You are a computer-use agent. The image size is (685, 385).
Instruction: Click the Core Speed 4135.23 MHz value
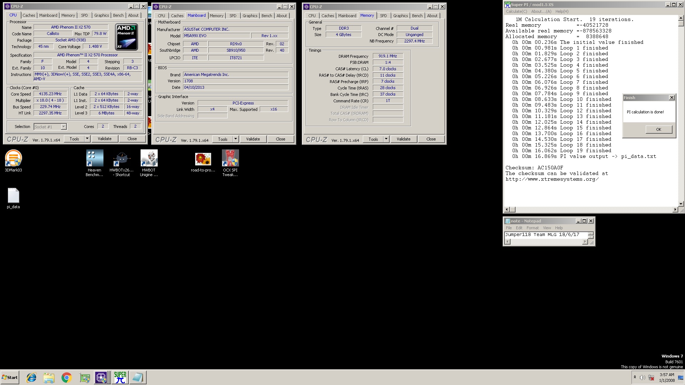[x=50, y=94]
